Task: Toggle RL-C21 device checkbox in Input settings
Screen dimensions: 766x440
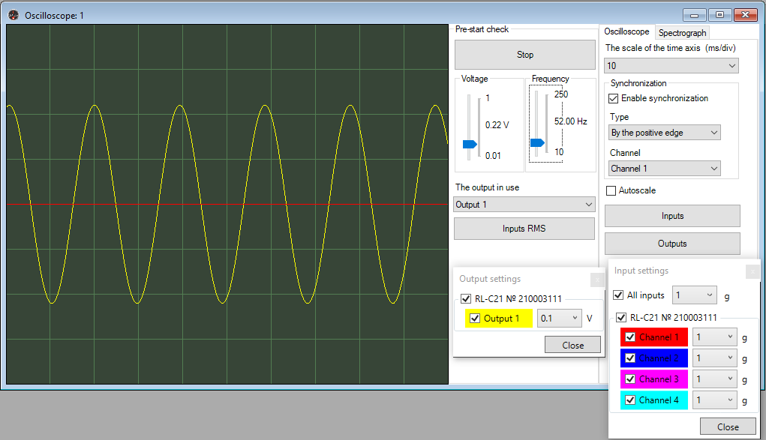Action: coord(621,317)
